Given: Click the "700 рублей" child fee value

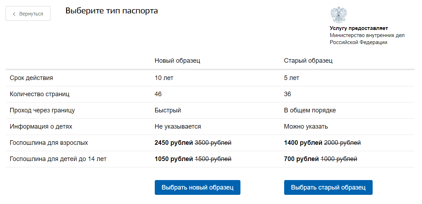Looking at the screenshot, I should click(301, 159).
